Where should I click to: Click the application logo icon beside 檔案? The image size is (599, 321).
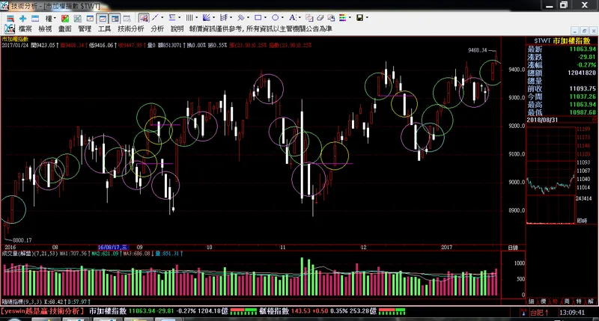[x=10, y=28]
